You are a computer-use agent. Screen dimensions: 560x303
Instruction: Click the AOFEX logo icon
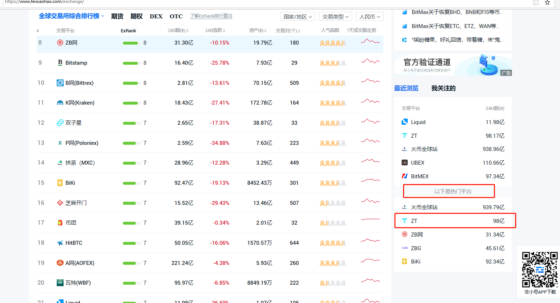60,263
